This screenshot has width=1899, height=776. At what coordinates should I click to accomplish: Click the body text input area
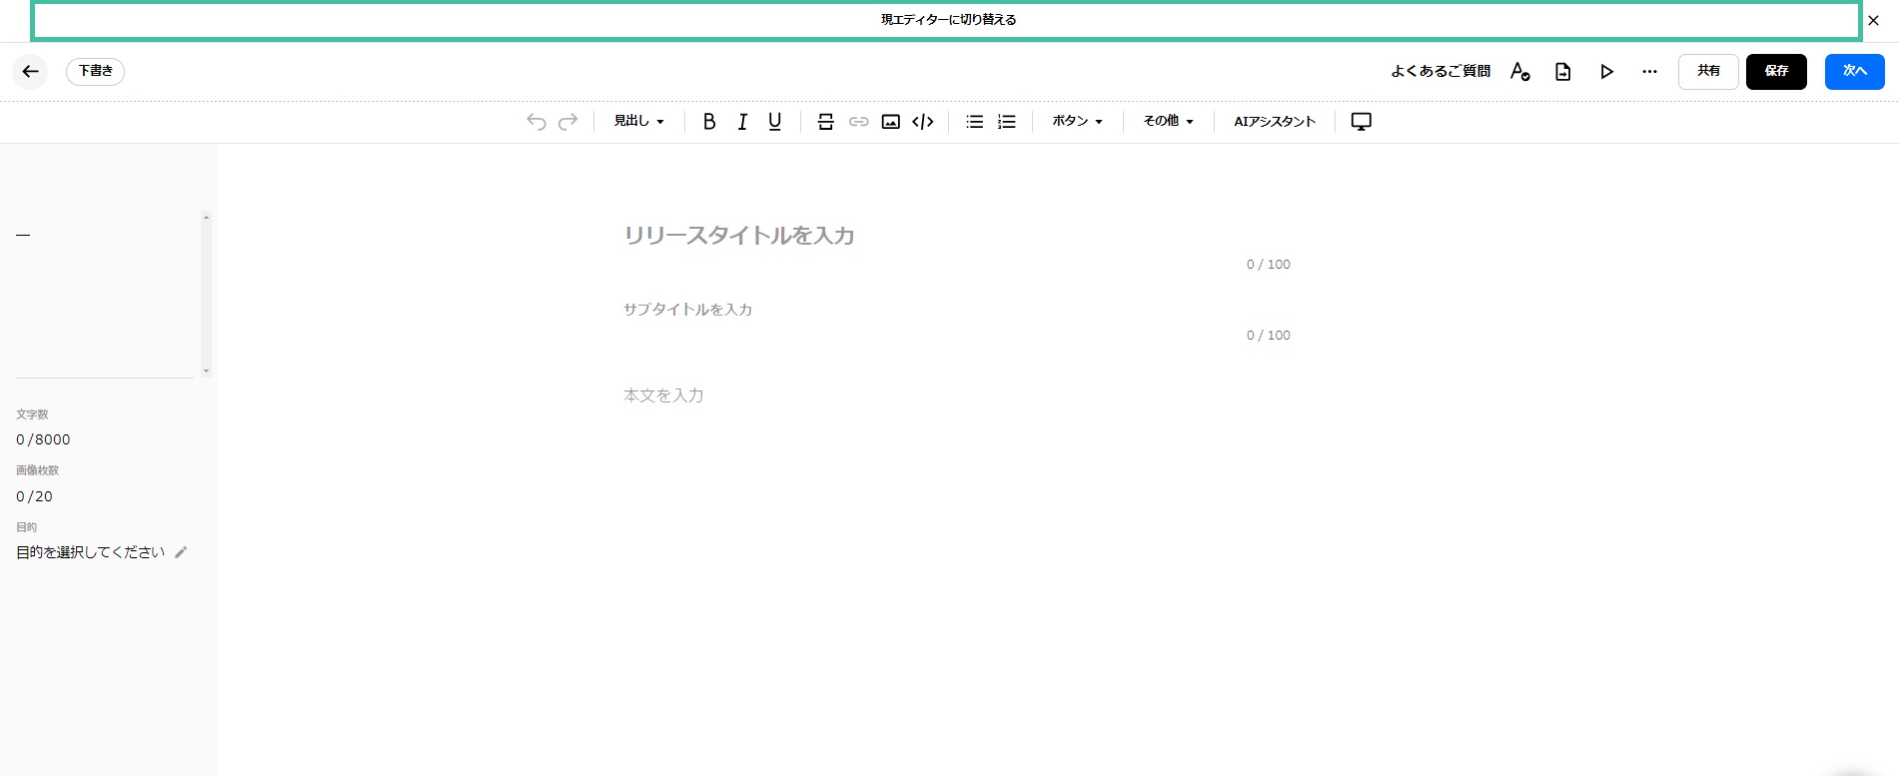(957, 395)
